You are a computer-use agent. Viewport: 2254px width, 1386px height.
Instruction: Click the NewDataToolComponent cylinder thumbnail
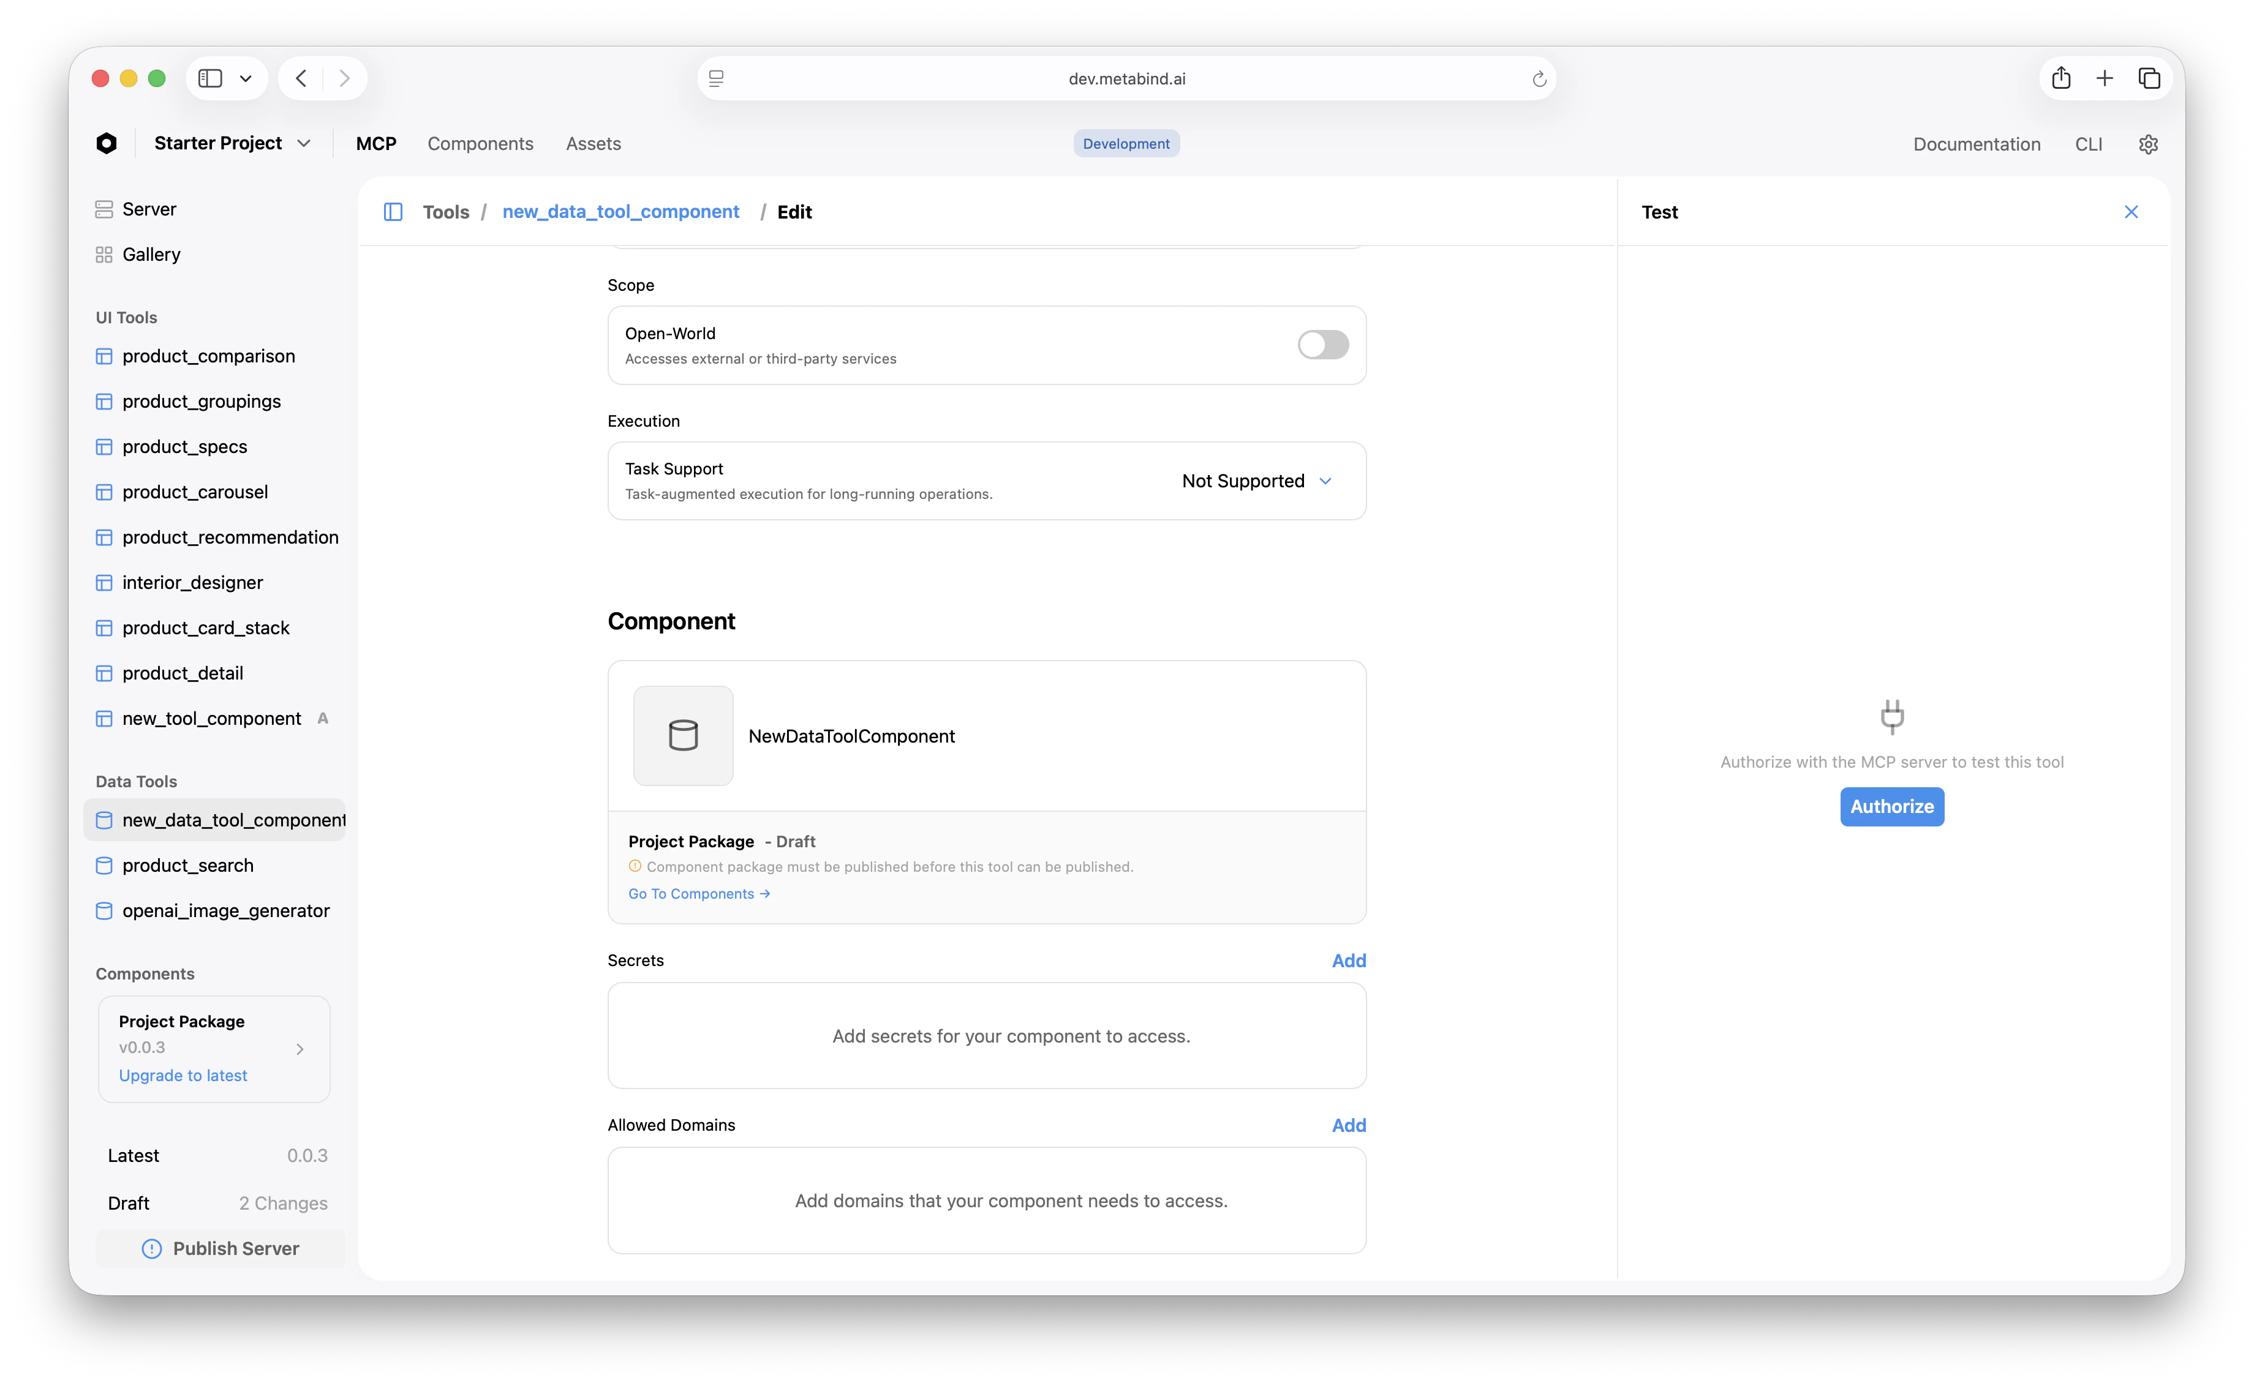[x=683, y=735]
